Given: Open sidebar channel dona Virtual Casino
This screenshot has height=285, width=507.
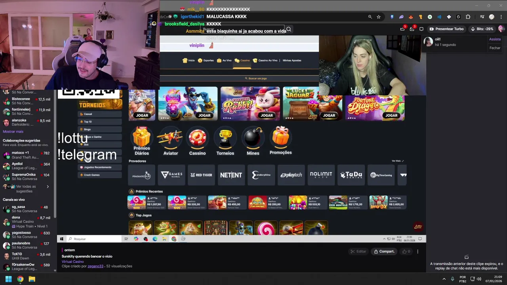Looking at the screenshot, I should click(27, 222).
